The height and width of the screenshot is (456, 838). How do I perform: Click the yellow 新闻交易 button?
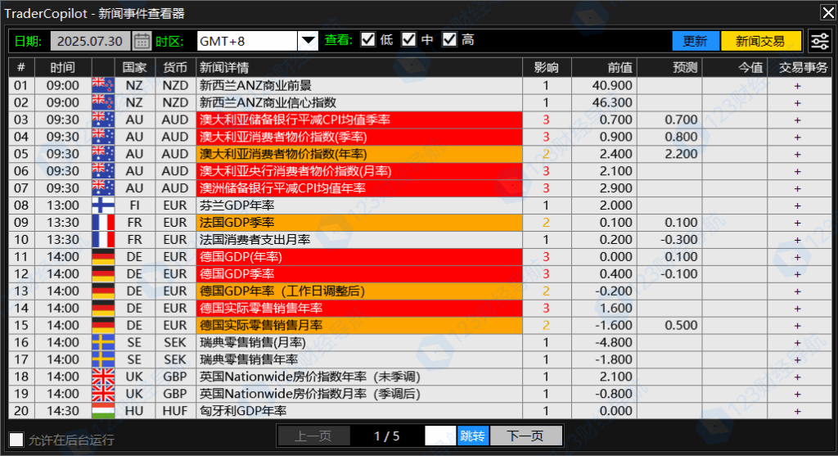[x=760, y=41]
